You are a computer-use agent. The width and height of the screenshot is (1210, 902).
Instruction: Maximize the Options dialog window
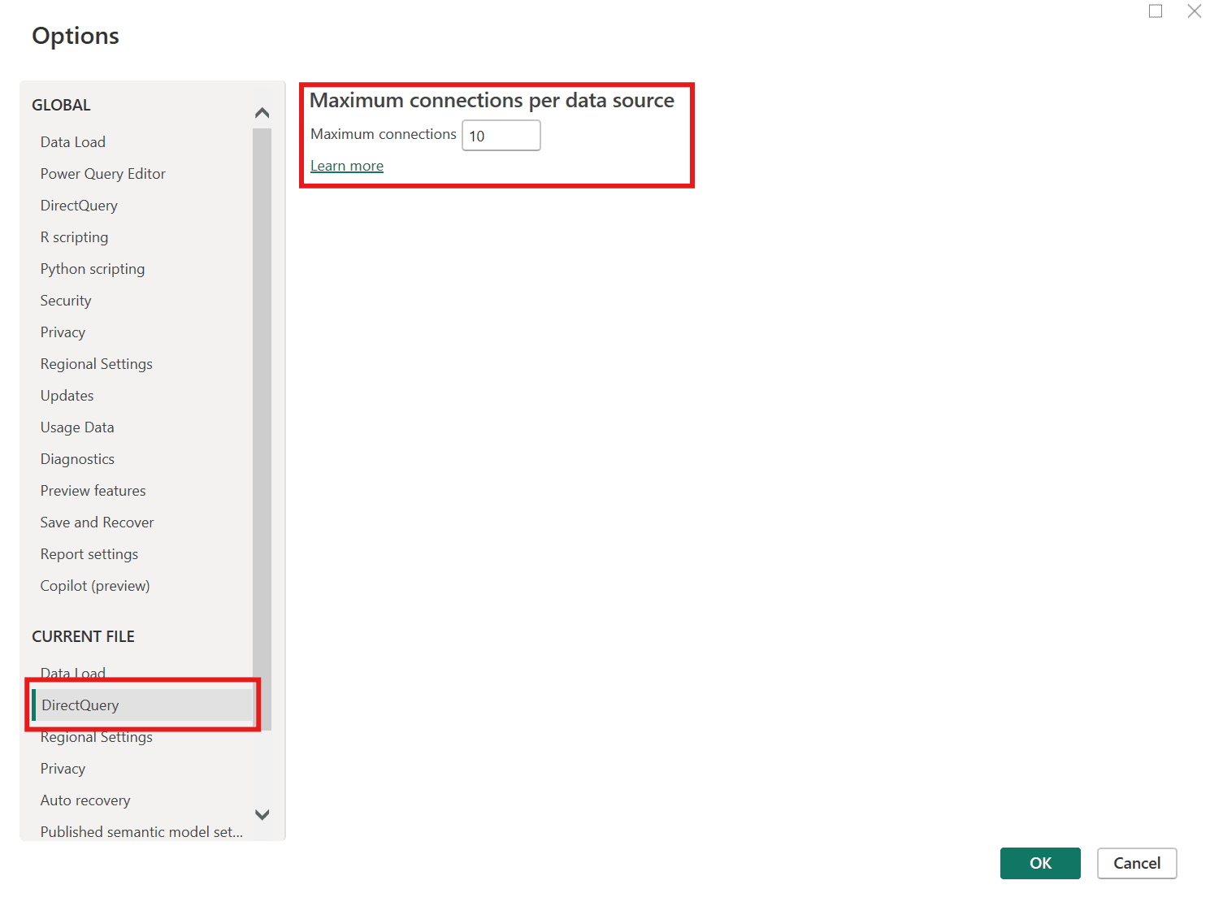(1155, 11)
